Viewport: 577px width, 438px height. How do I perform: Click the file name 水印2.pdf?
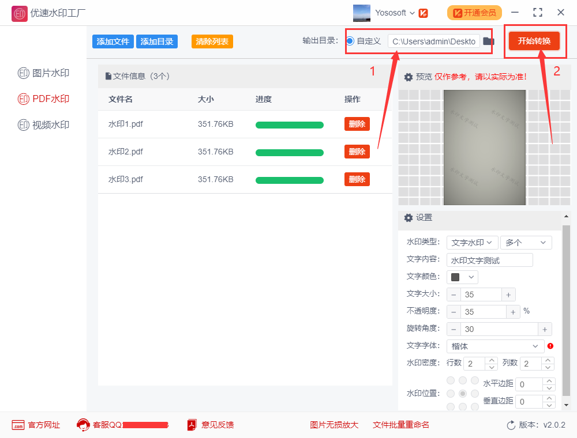click(x=125, y=152)
